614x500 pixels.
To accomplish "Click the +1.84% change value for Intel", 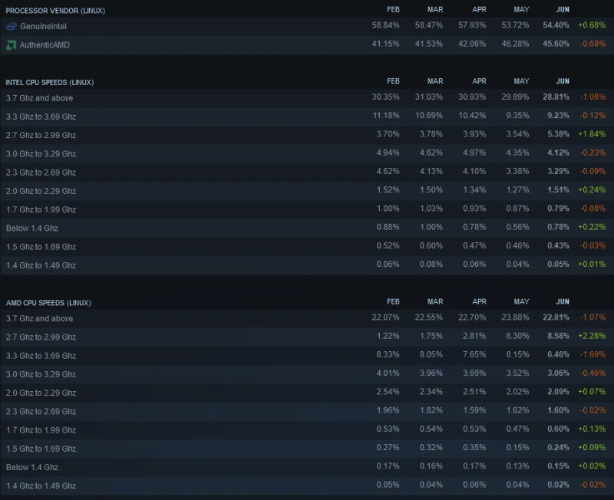I will (592, 134).
